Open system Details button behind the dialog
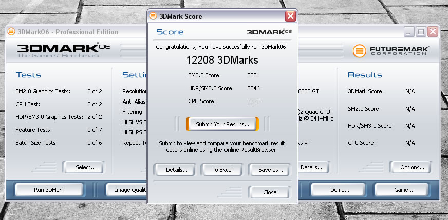Viewport: 448px width, 220px height. click(313, 167)
